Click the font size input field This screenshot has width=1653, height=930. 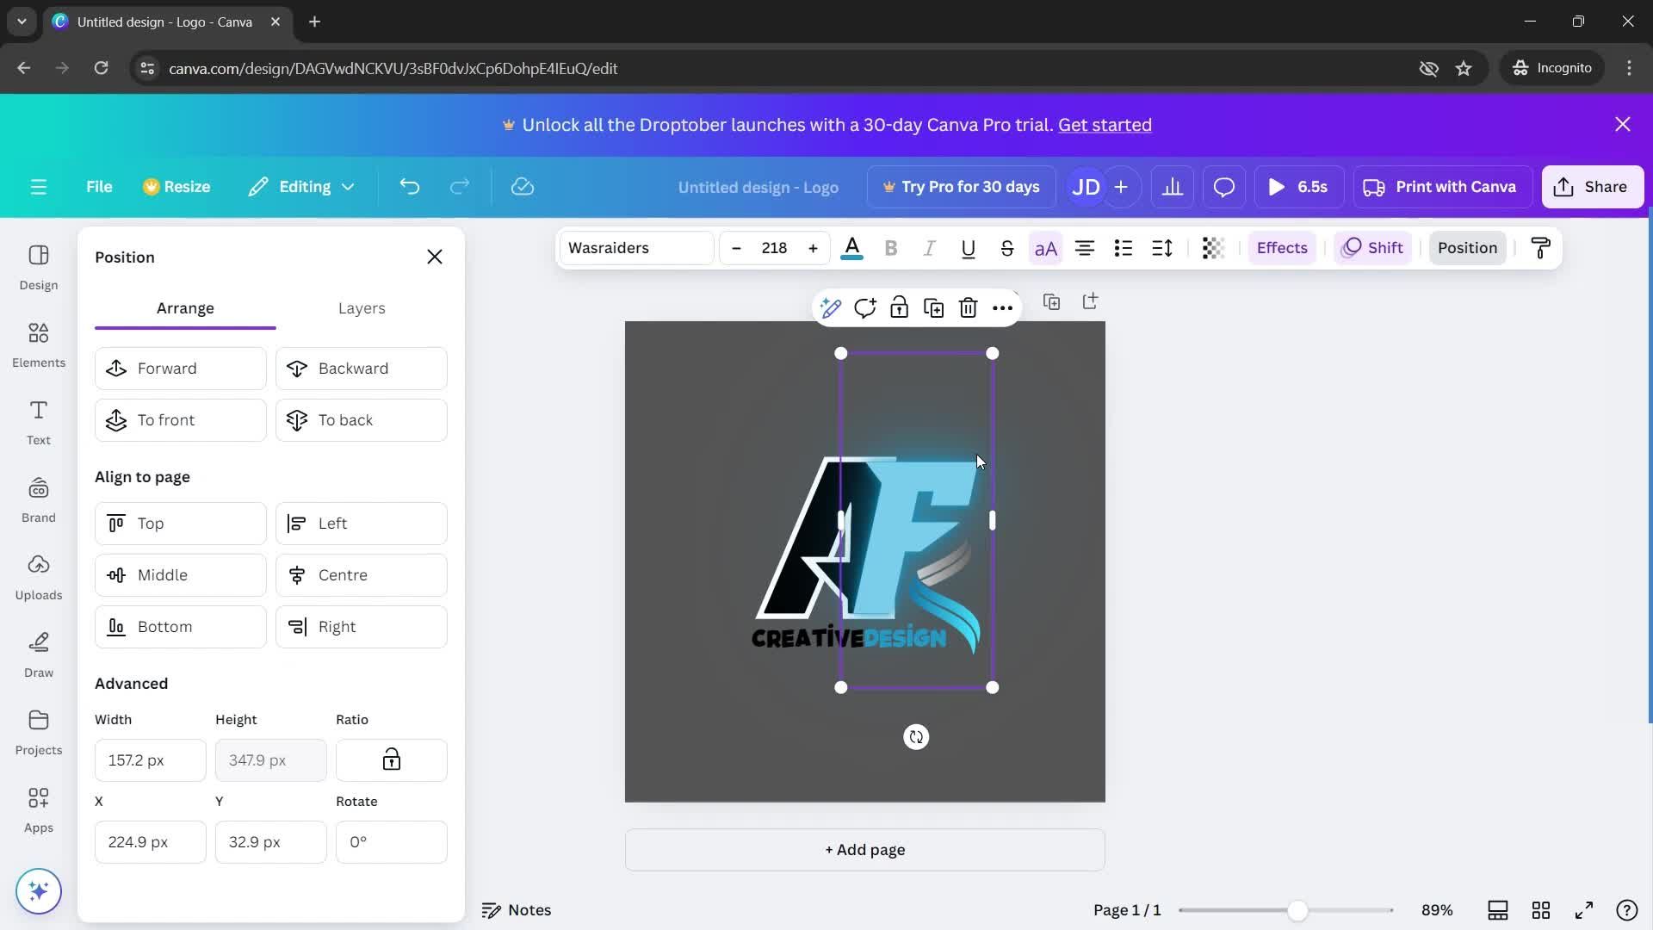pyautogui.click(x=774, y=247)
